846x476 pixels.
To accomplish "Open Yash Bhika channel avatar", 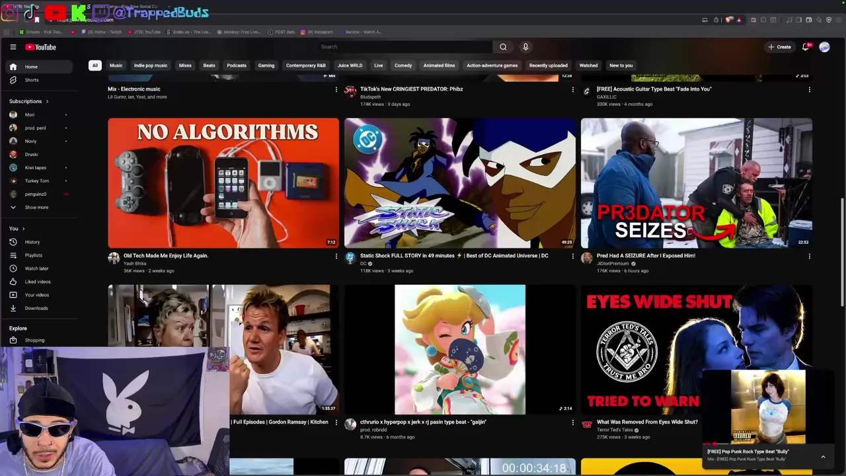I will [x=114, y=258].
